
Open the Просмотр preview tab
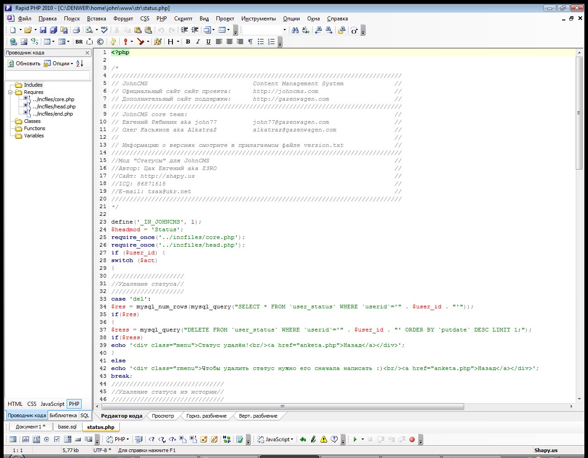click(x=163, y=416)
